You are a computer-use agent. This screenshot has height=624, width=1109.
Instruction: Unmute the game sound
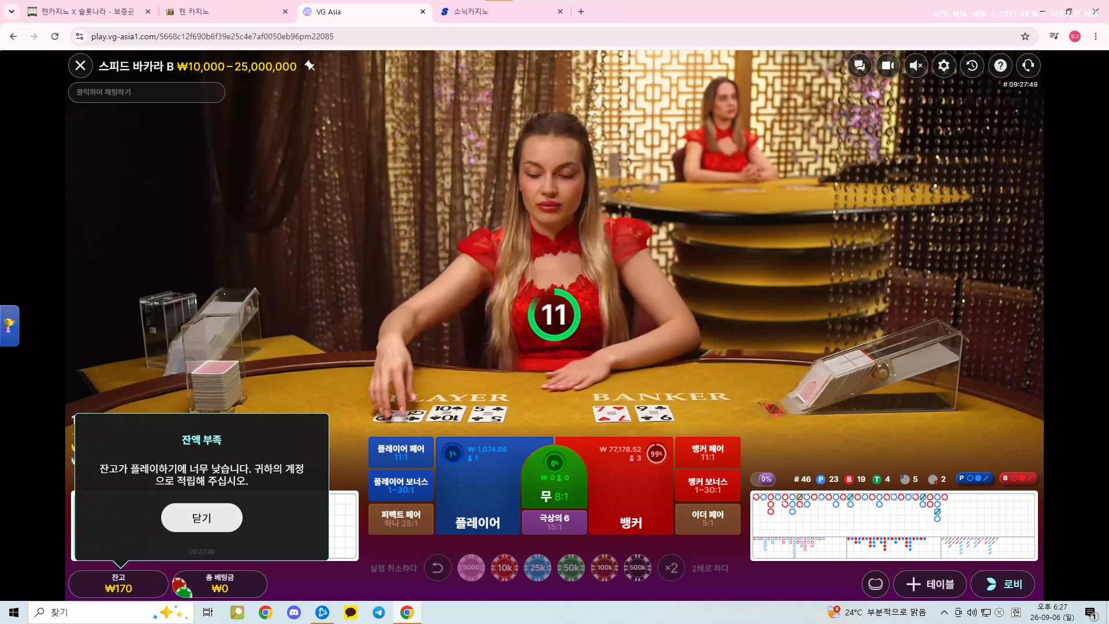click(x=916, y=66)
